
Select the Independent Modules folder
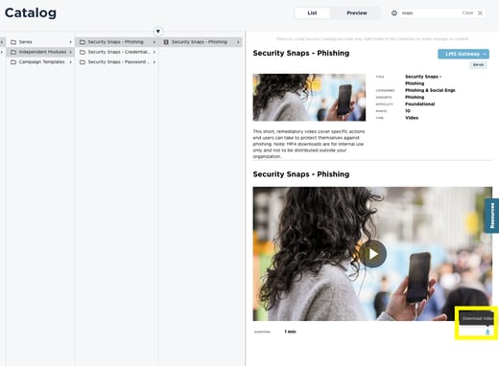[40, 52]
